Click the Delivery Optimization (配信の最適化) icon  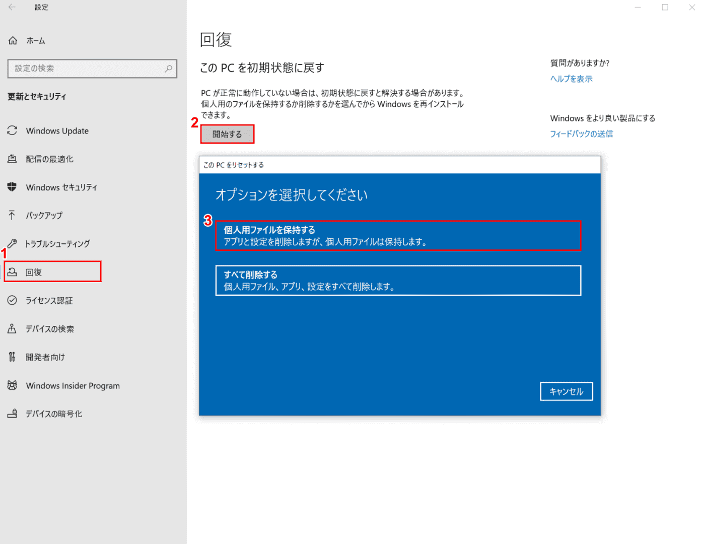(x=12, y=159)
